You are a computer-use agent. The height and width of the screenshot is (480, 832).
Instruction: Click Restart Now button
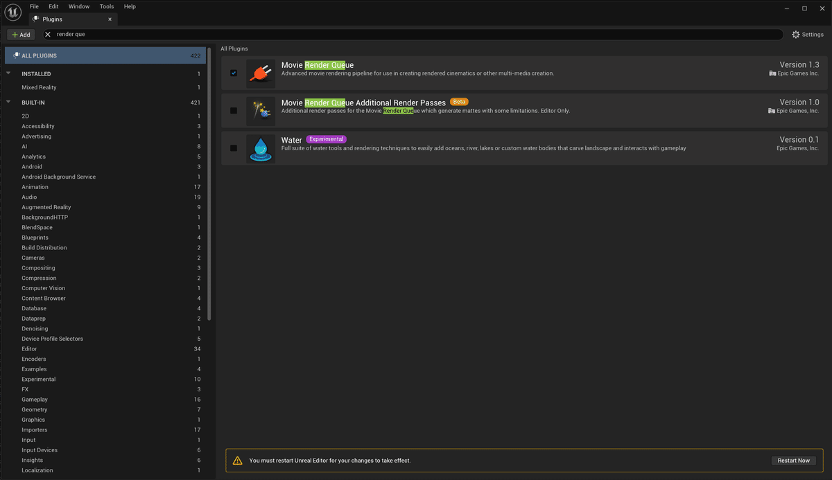pos(794,461)
